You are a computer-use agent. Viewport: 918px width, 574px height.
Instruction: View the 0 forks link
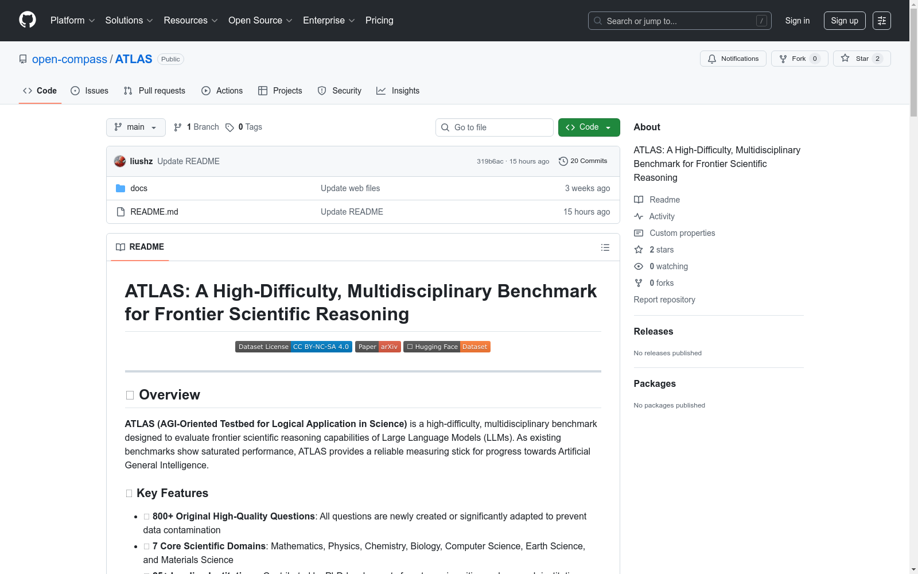click(x=654, y=283)
